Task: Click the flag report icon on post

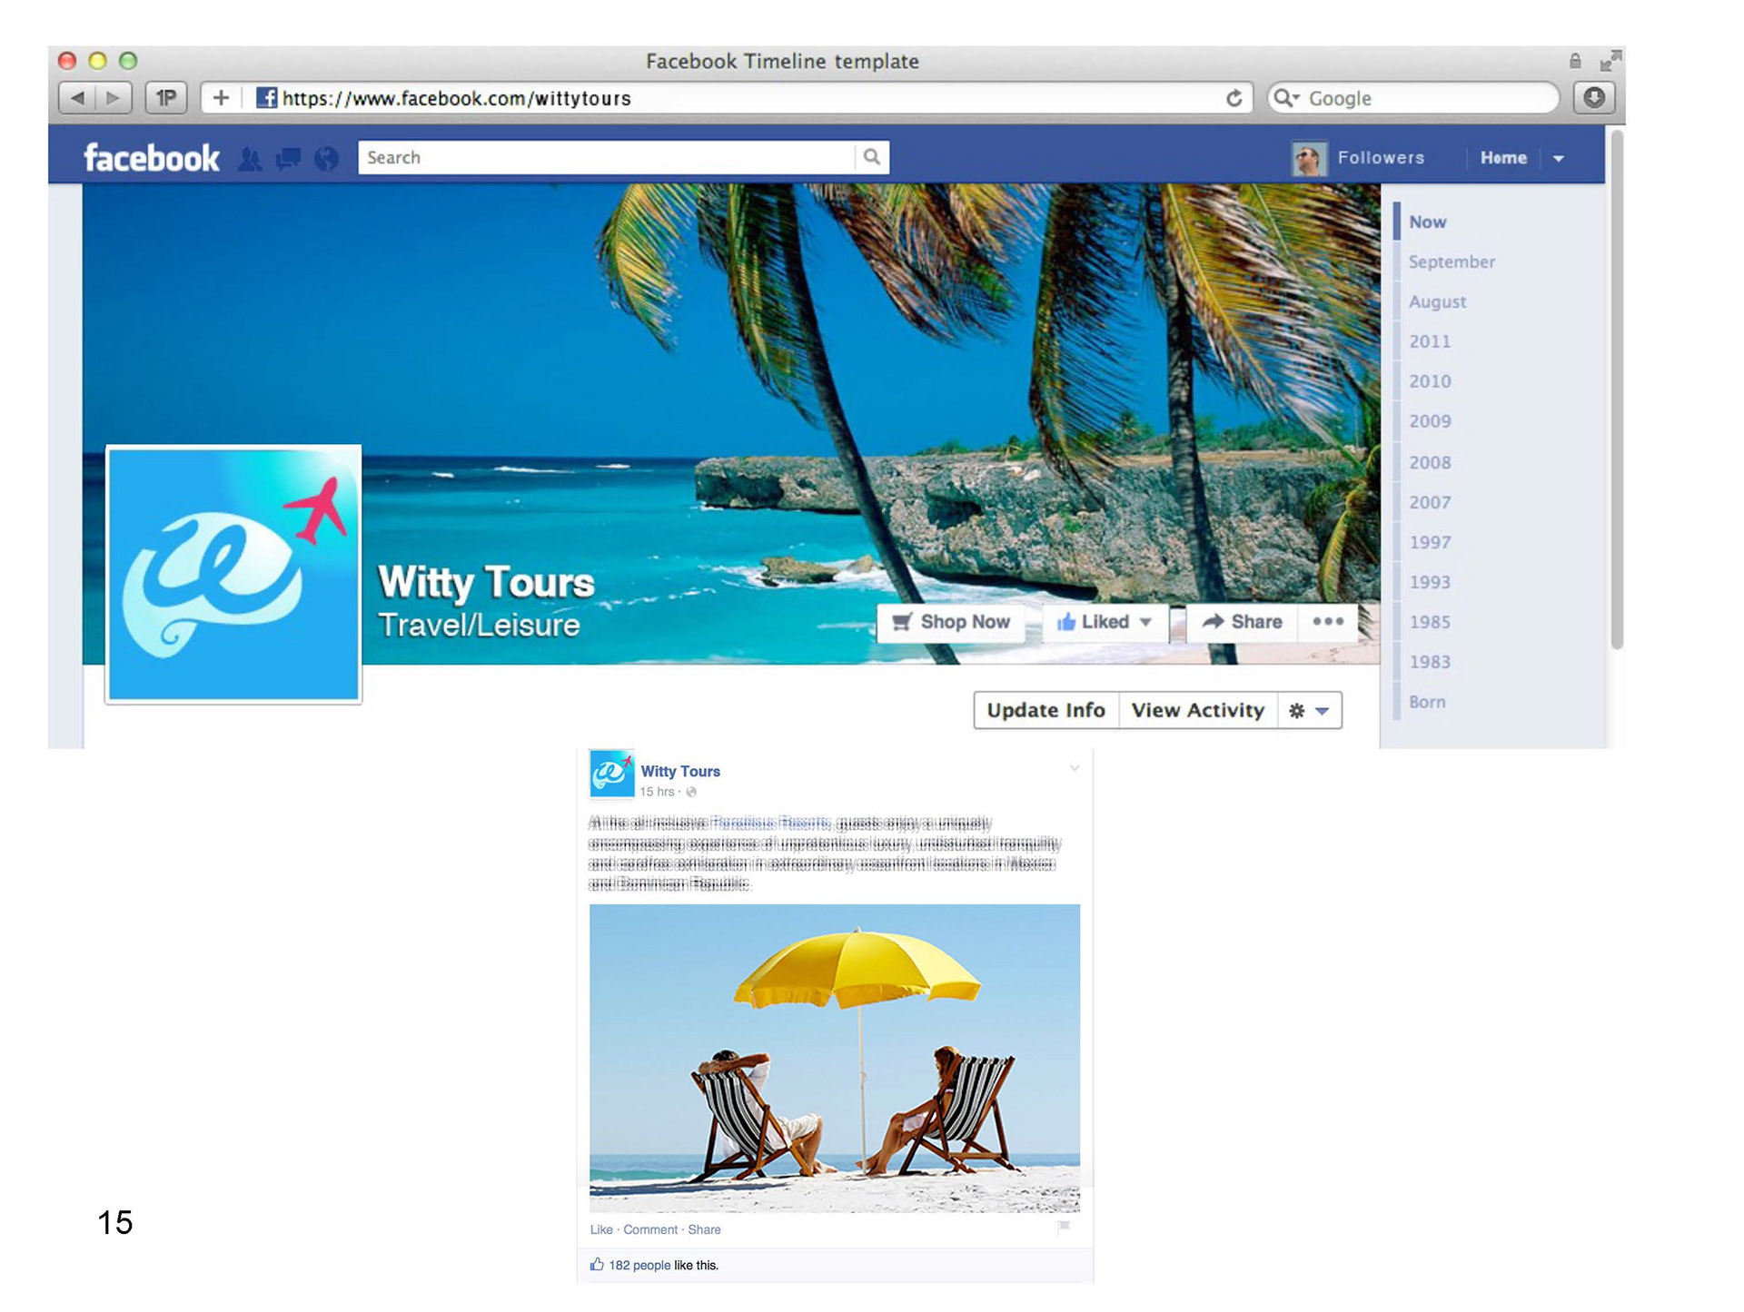Action: pos(1065,1227)
